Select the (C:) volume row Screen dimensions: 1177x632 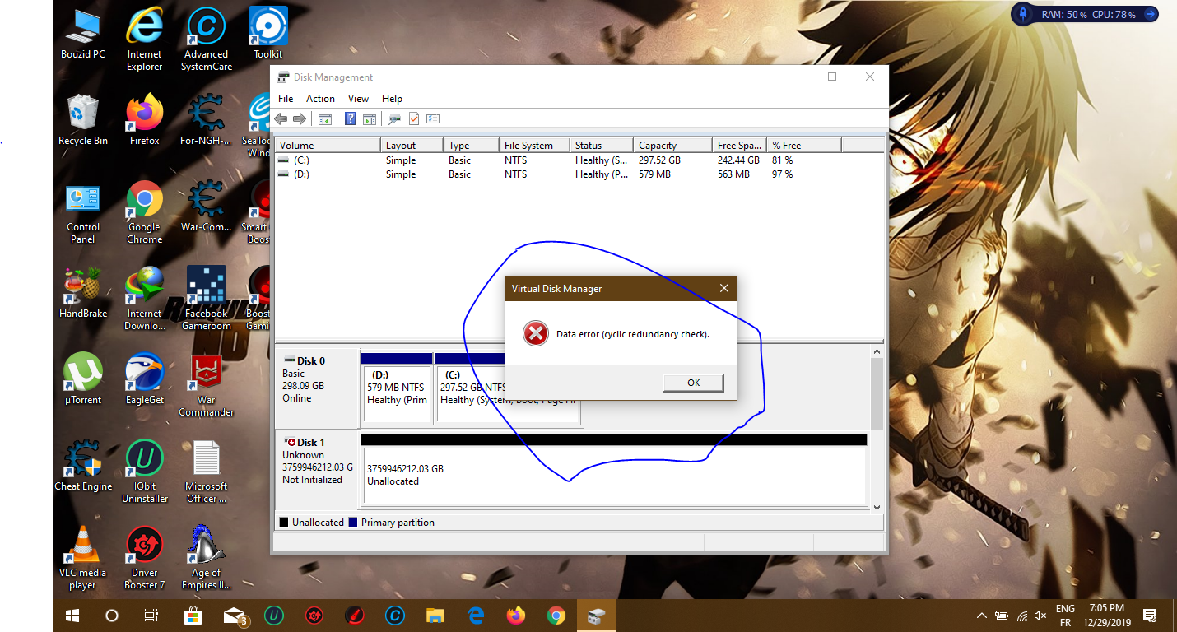tap(579, 160)
